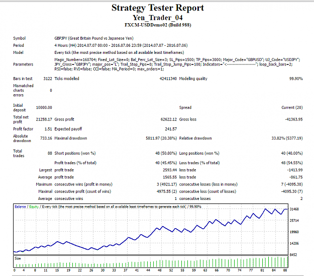Click the chart axis label '31468'
This screenshot has width=314, height=276.
coord(294,209)
